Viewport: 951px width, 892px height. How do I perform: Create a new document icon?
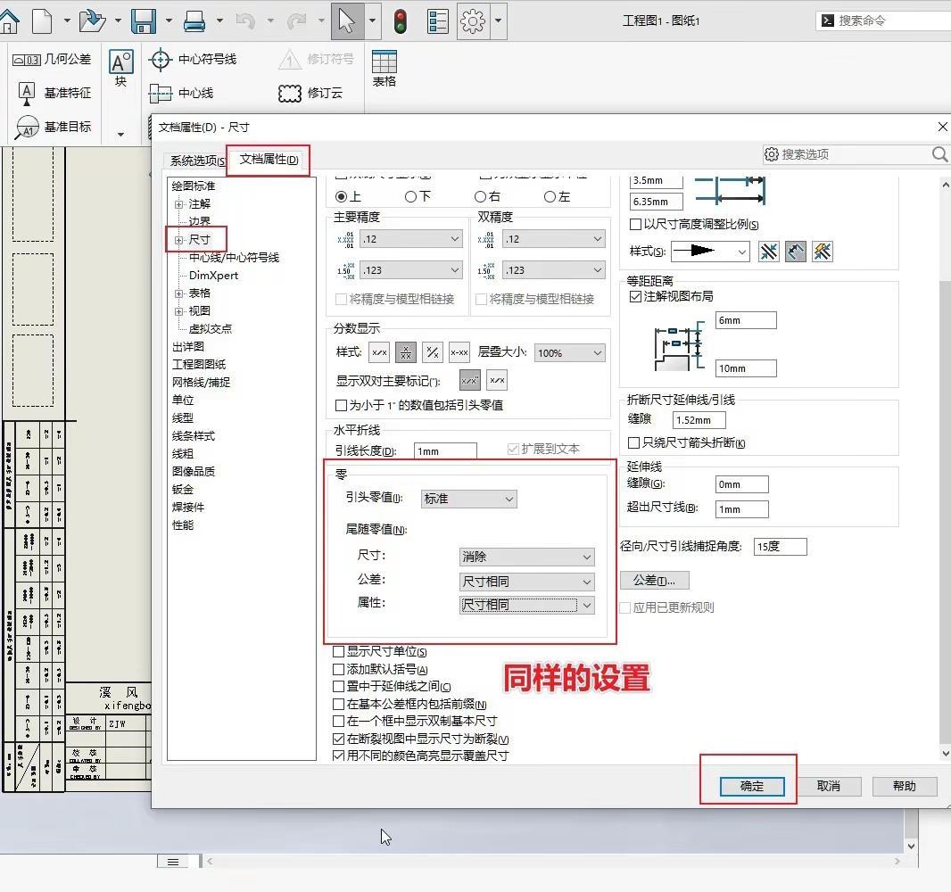(42, 21)
